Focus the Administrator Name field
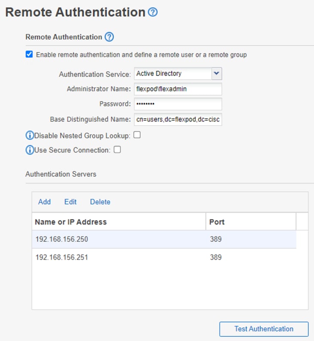 (x=178, y=89)
